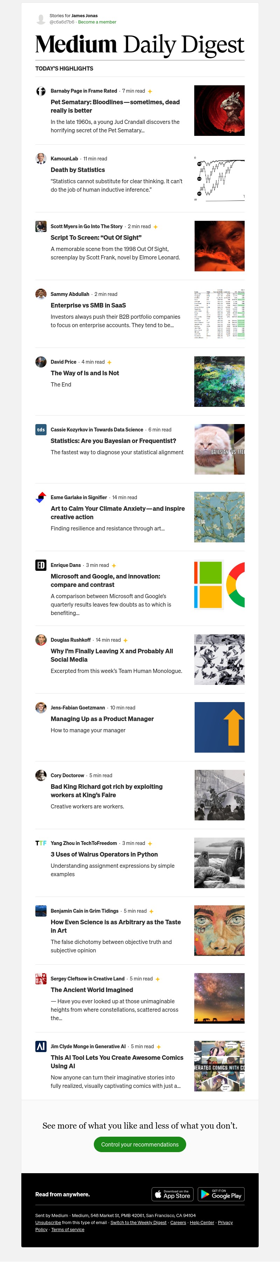Open the Help Center footer link
Screen dimensions: 280x1262
[x=202, y=1222]
